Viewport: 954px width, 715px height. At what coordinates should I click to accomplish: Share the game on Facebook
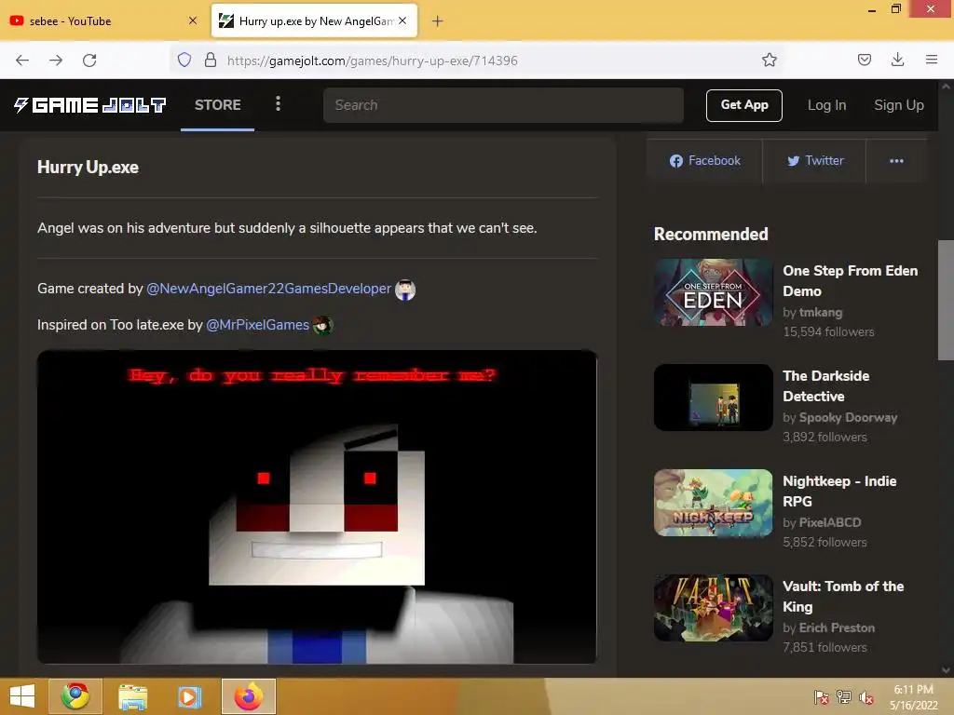point(704,160)
